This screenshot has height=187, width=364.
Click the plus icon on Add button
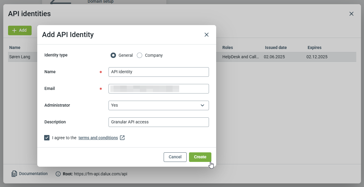click(x=14, y=30)
